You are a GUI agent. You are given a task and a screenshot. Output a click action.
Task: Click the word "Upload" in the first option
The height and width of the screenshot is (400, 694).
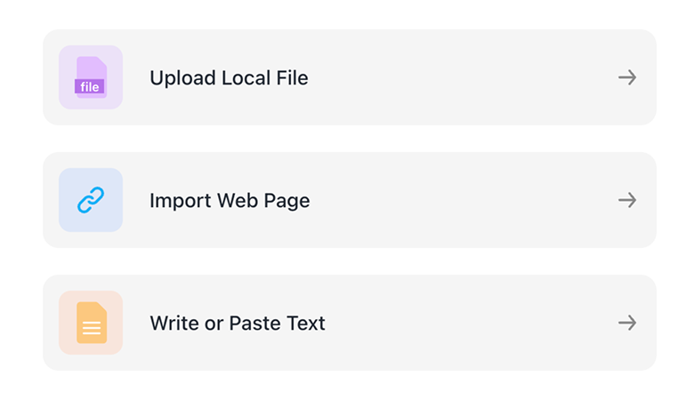(x=182, y=78)
